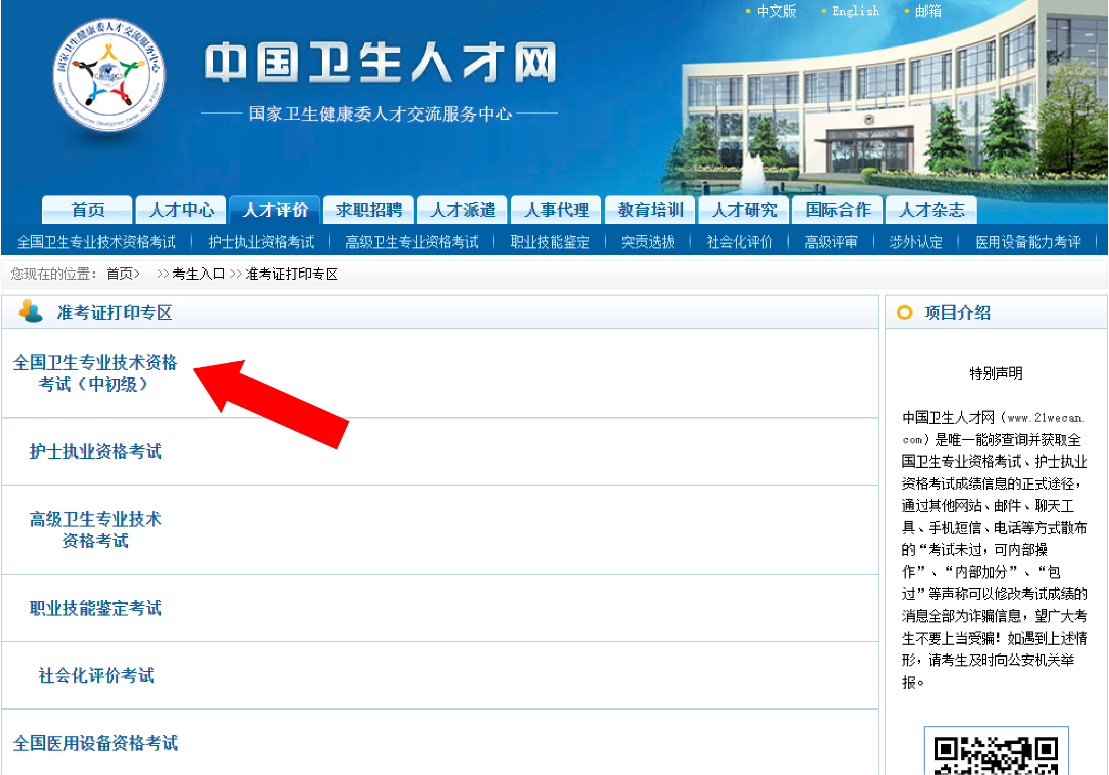This screenshot has height=775, width=1109.
Task: Open the 国际合作 navigation tab
Action: tap(838, 210)
